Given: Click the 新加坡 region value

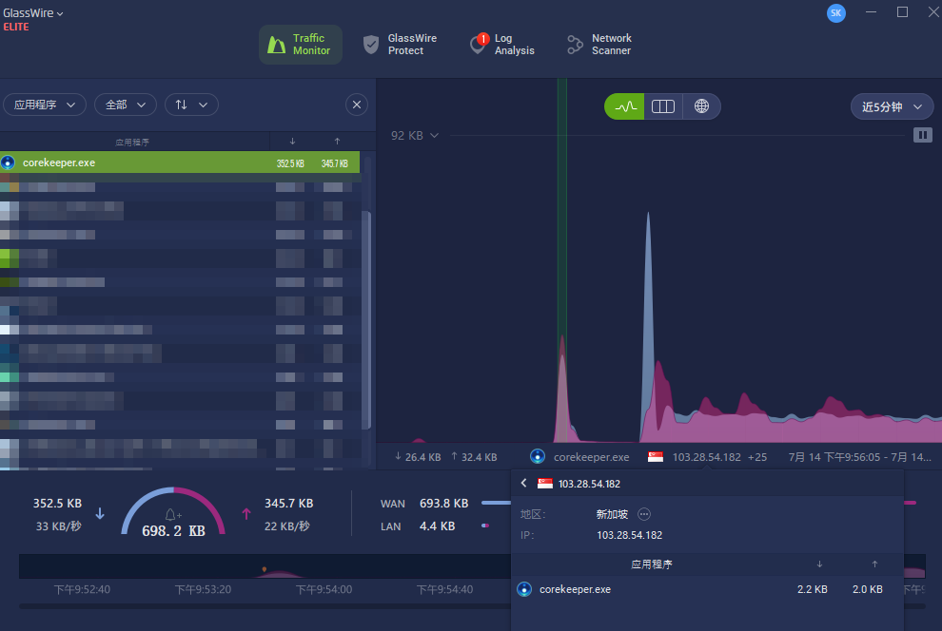Looking at the screenshot, I should [612, 514].
